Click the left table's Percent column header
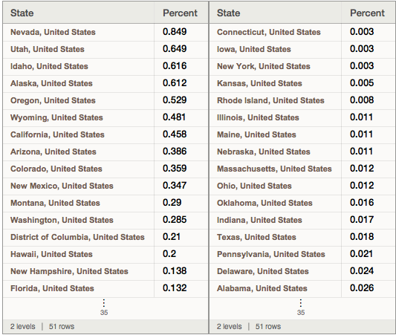Viewport: 396px width, 335px height. tap(180, 13)
